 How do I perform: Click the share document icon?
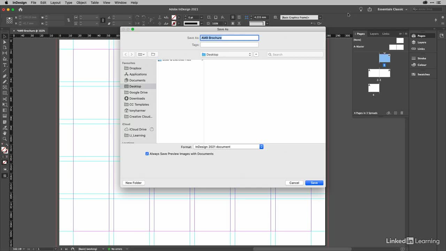(370, 9)
